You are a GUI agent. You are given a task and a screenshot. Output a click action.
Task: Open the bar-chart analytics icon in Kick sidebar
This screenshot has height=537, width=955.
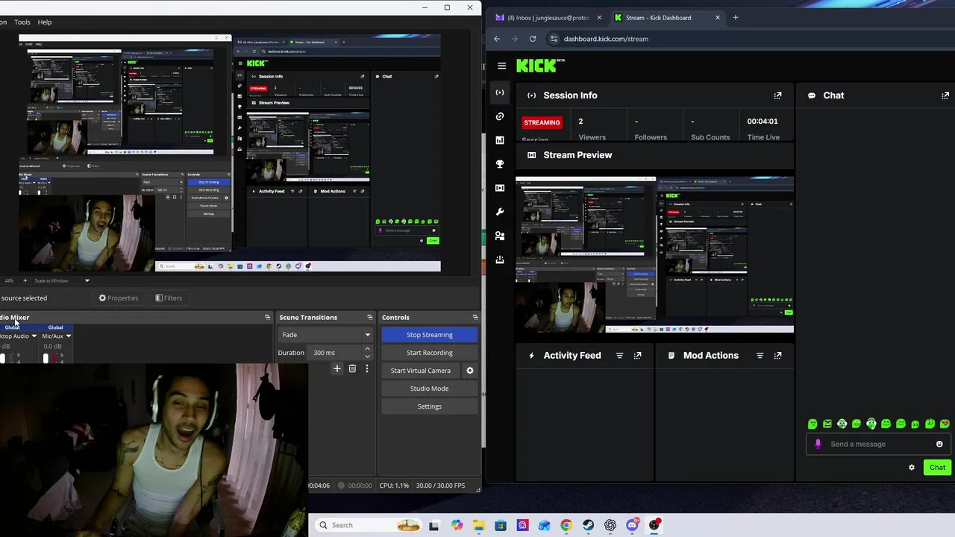click(x=500, y=140)
